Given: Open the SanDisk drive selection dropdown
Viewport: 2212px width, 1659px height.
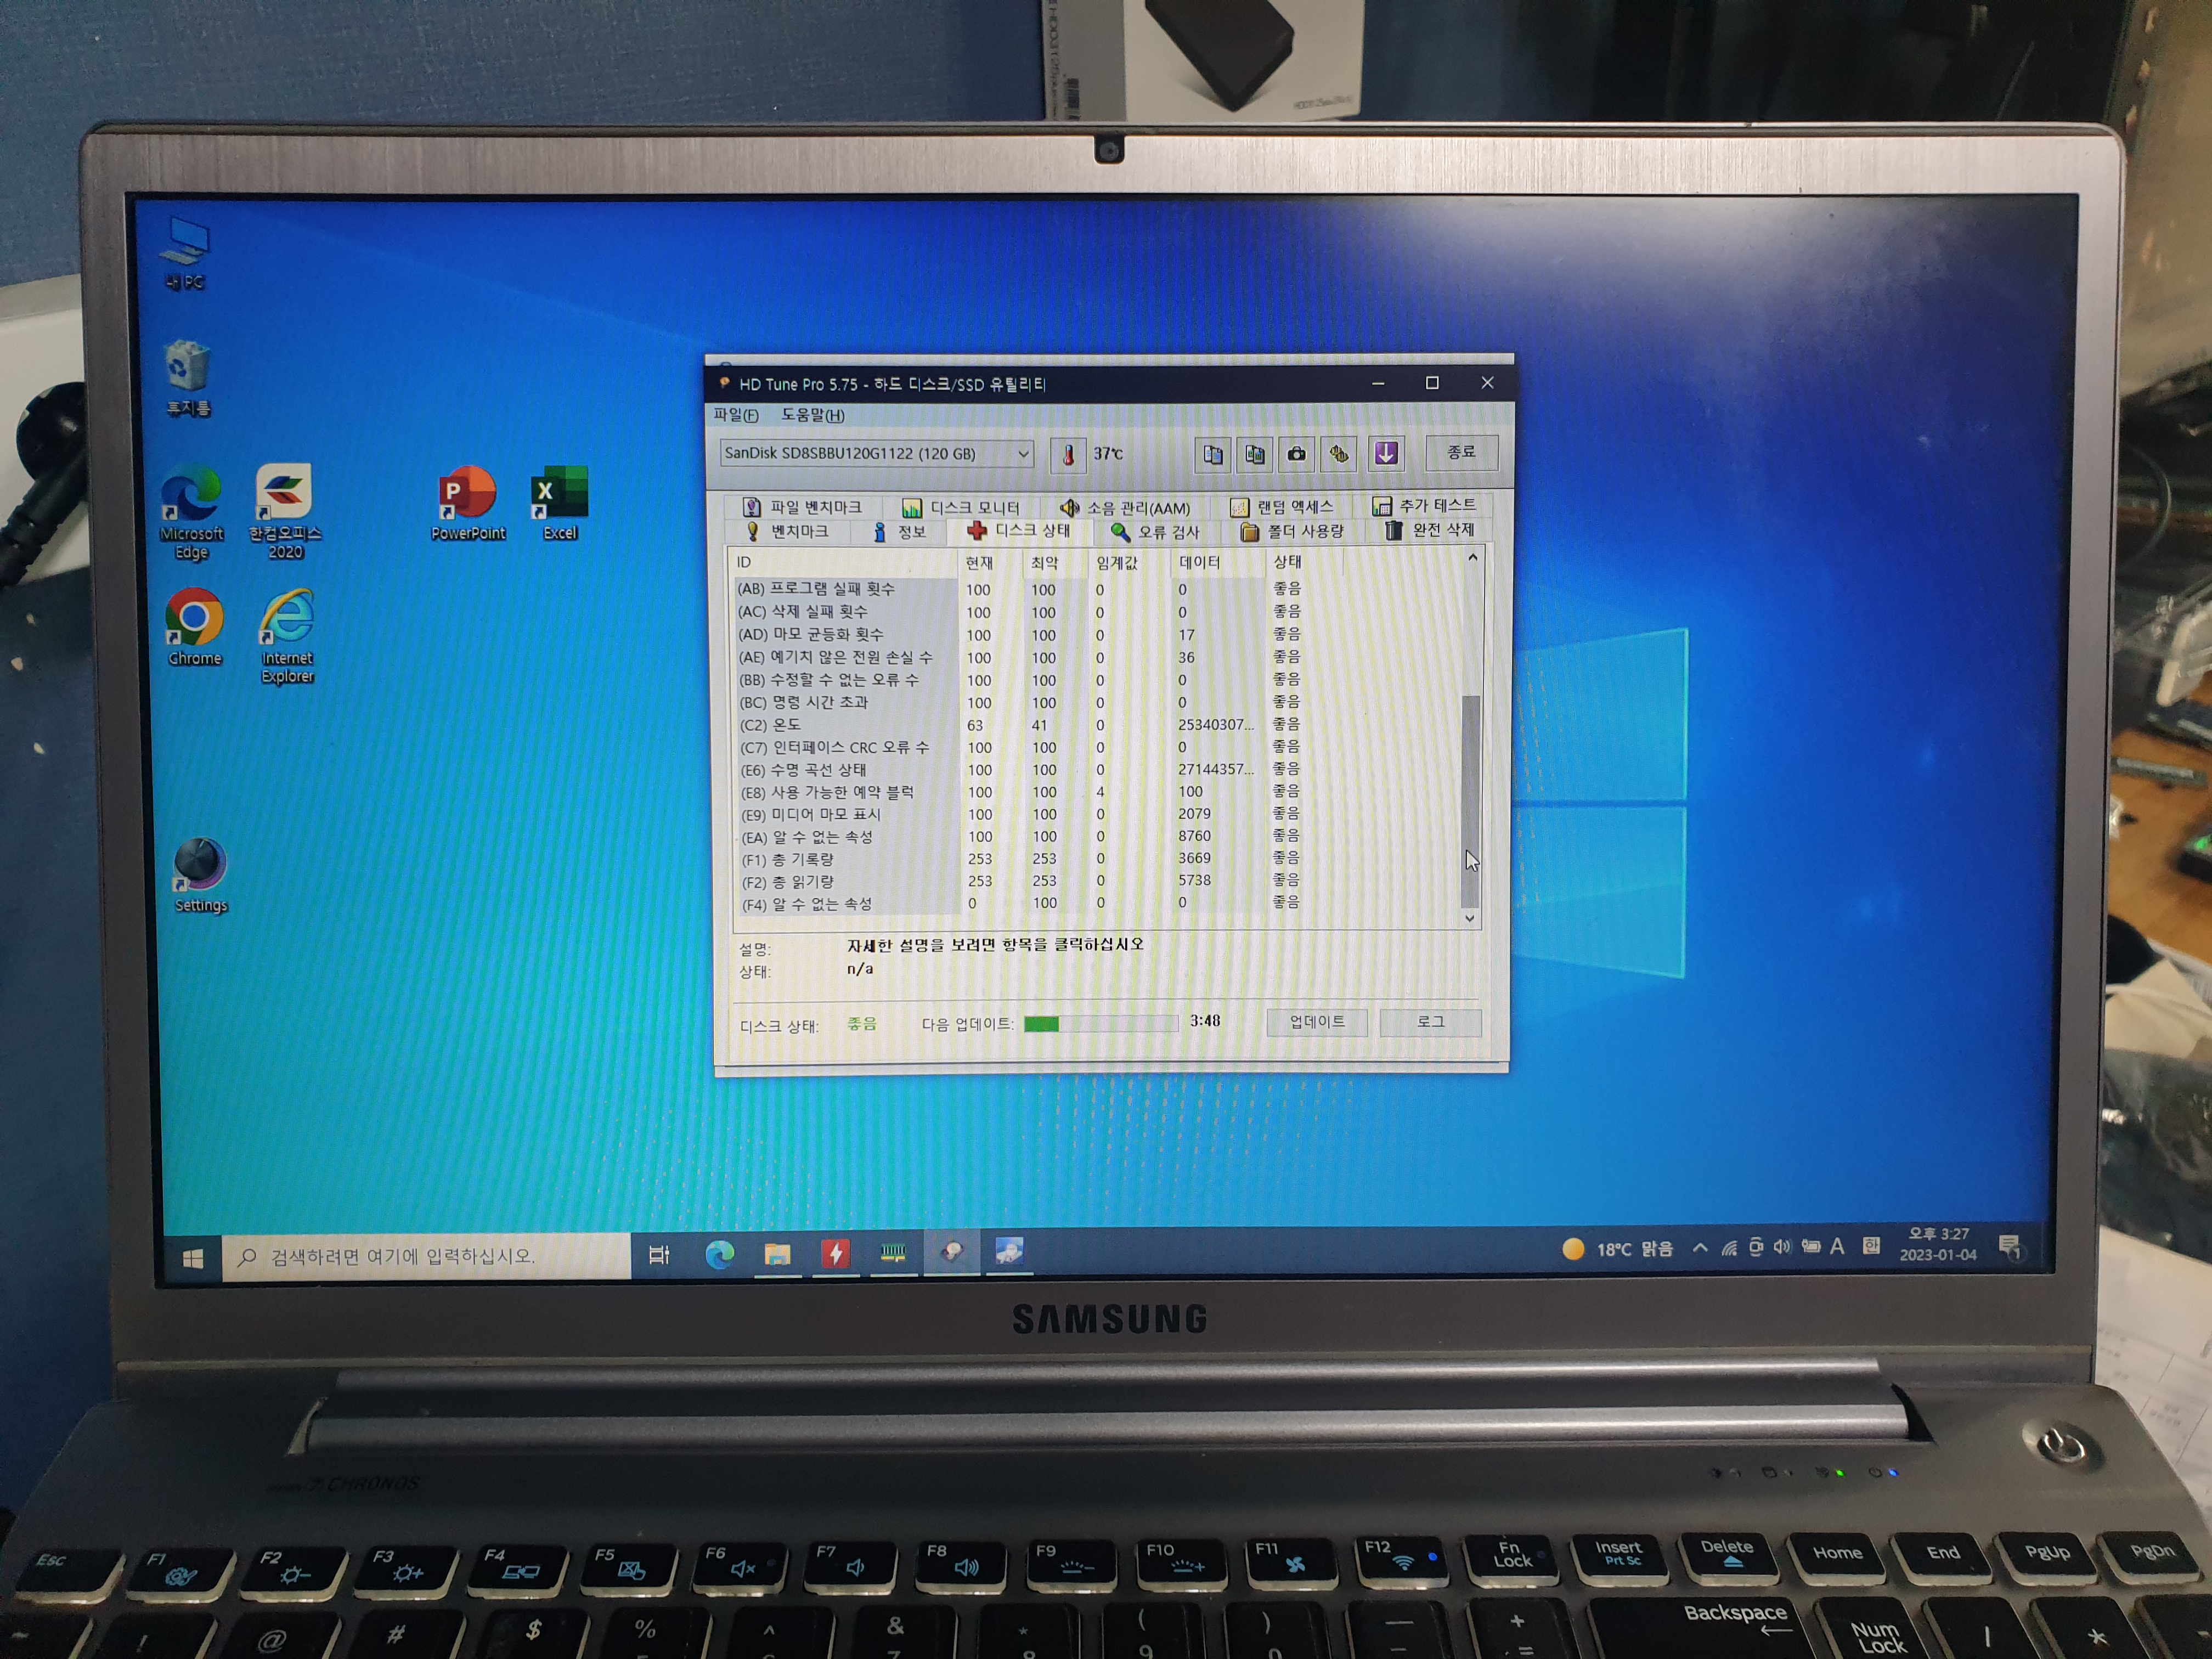Looking at the screenshot, I should click(x=876, y=454).
